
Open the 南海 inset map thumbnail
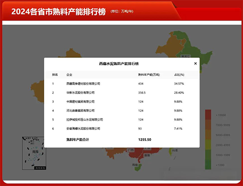[34, 153]
